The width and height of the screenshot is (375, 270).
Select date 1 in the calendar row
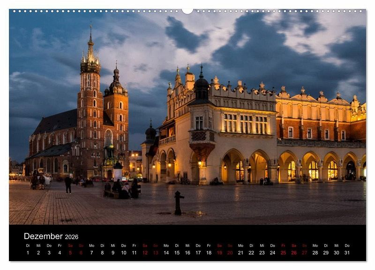28,253
